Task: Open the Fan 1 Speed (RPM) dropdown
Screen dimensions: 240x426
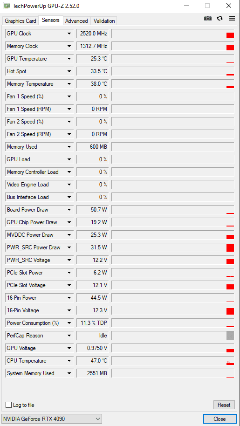Action: [69, 109]
